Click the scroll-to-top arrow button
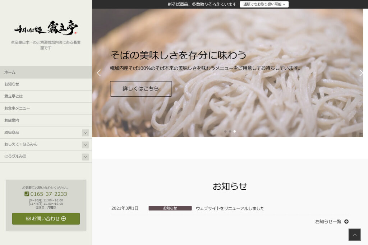This screenshot has height=245, width=368. point(354,235)
